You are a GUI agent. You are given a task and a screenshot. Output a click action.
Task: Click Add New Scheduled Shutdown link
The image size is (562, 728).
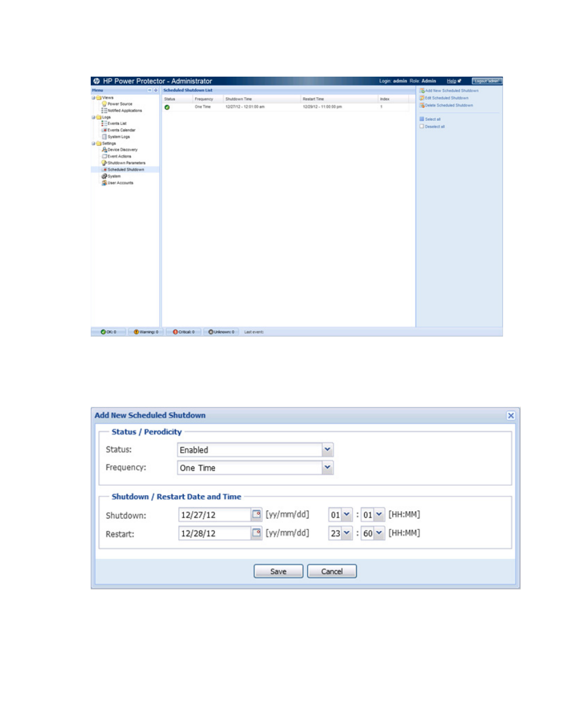click(452, 91)
